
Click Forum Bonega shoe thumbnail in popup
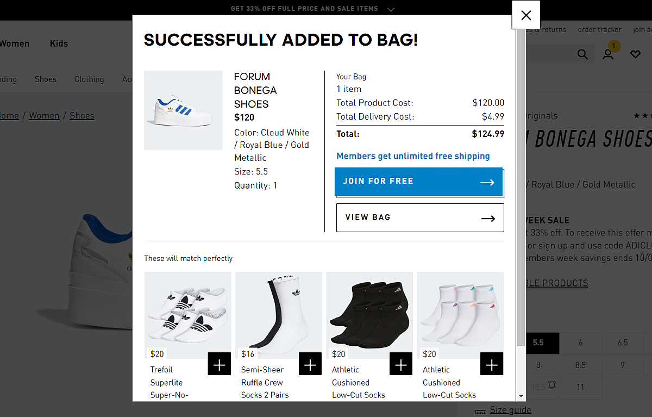pyautogui.click(x=183, y=110)
